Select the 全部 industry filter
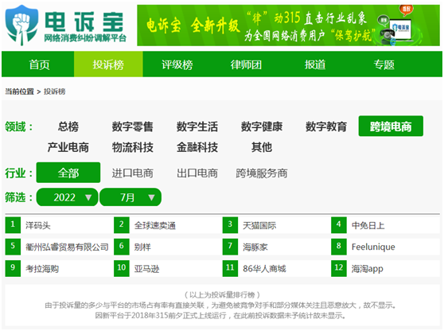This screenshot has height=331, width=444. [68, 173]
